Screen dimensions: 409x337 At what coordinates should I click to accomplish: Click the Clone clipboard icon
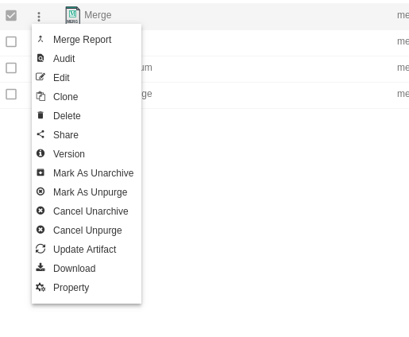[x=41, y=96]
